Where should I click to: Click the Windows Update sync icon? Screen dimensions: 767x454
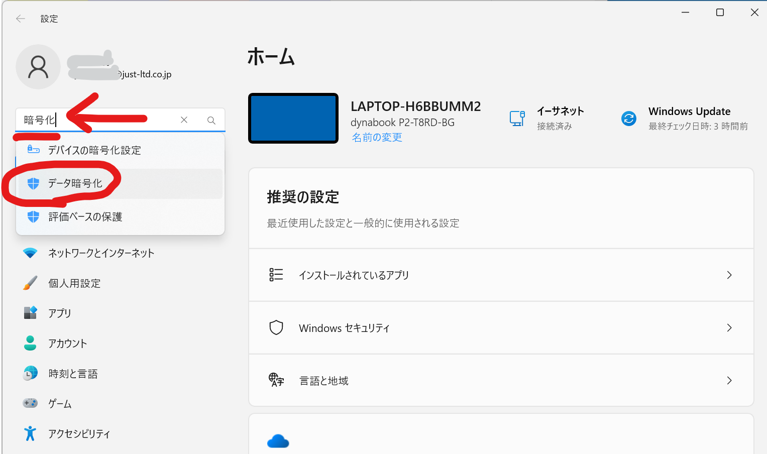[x=629, y=119]
